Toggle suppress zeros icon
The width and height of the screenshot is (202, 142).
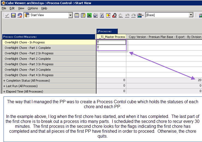pos(115,15)
